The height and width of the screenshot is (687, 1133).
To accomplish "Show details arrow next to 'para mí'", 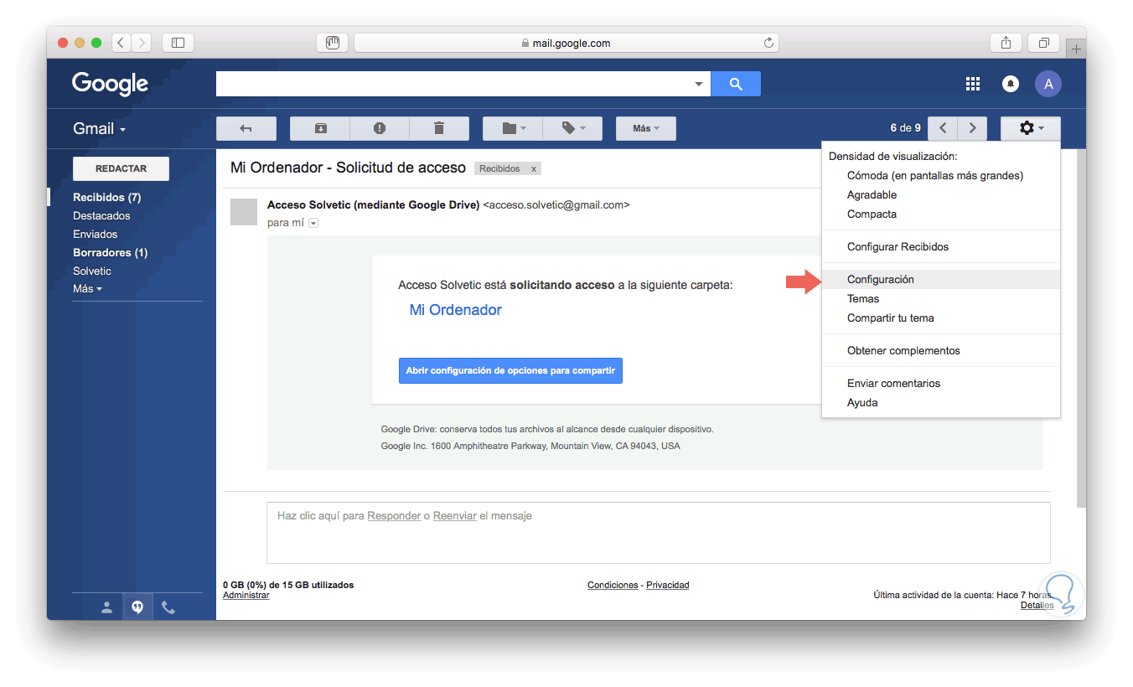I will coord(313,223).
